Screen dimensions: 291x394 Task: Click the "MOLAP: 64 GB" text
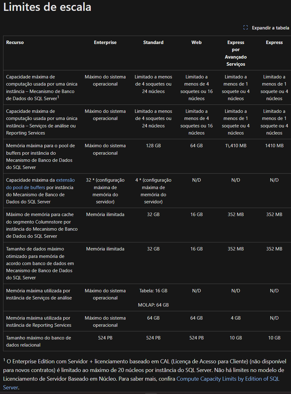click(x=153, y=305)
